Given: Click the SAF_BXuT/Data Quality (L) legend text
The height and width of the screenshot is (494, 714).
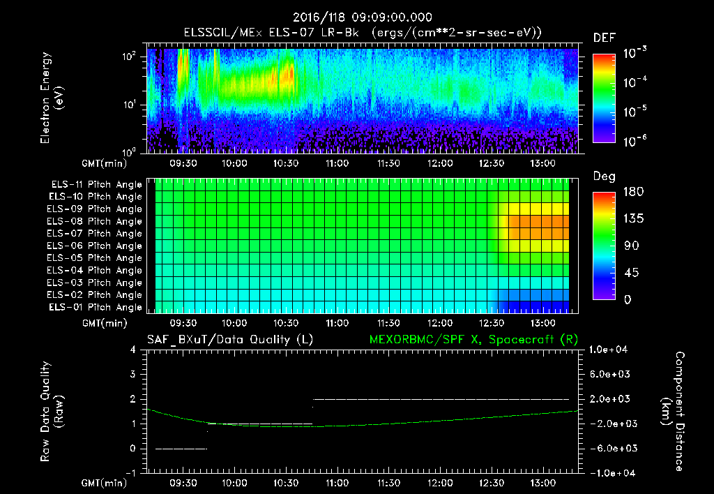Looking at the screenshot, I should pyautogui.click(x=230, y=340).
